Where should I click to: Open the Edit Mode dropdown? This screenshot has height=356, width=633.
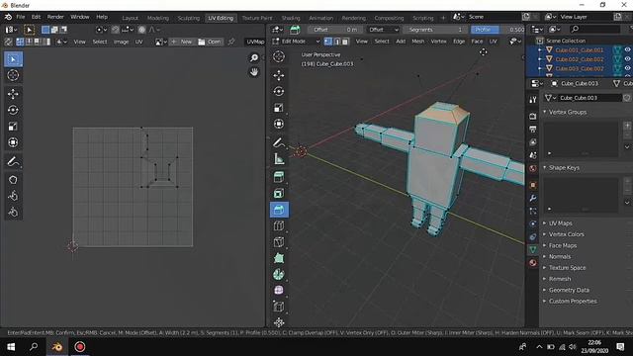coord(296,42)
